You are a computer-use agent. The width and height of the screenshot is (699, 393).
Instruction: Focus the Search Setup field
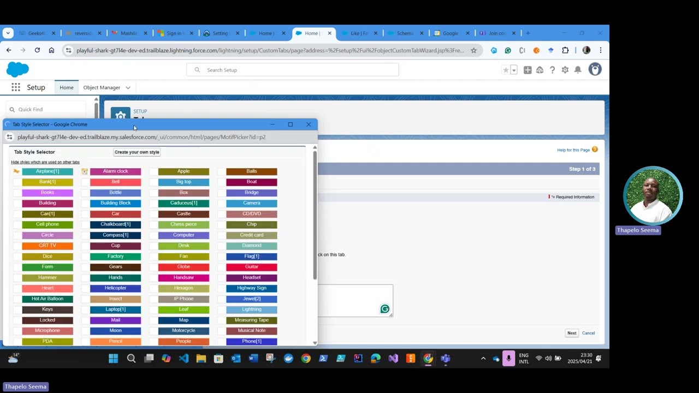(x=293, y=70)
